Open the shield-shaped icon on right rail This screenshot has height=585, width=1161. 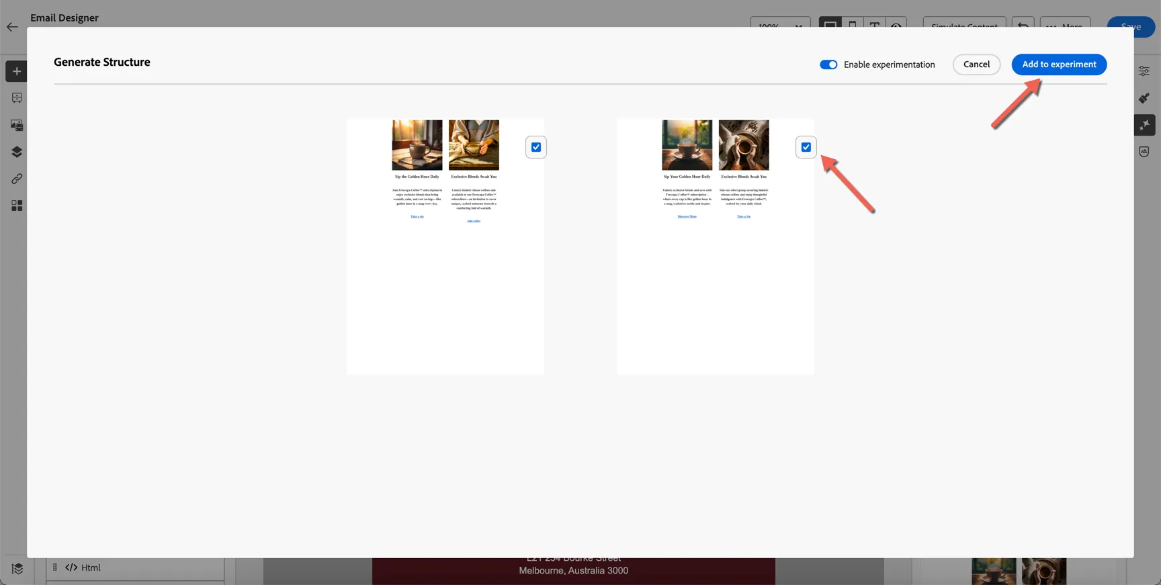pyautogui.click(x=1144, y=152)
